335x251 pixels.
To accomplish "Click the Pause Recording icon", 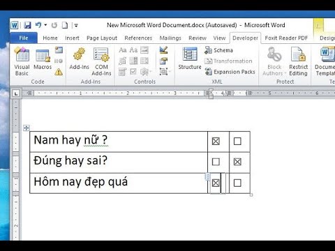I will click(59, 61).
